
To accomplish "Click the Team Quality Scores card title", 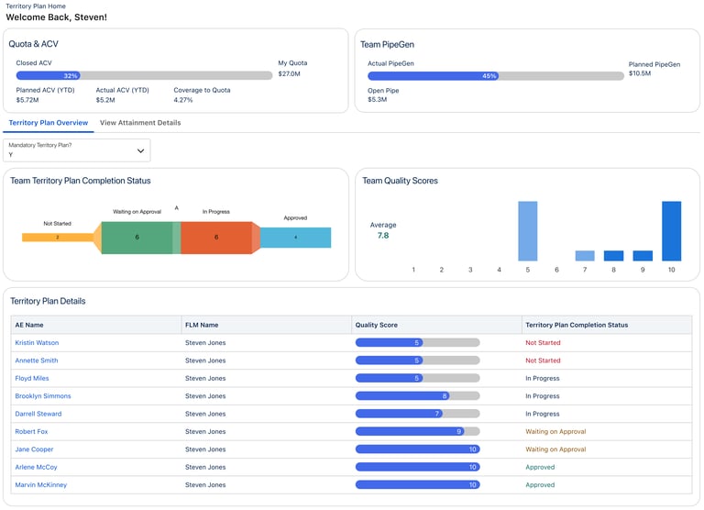I will (400, 181).
